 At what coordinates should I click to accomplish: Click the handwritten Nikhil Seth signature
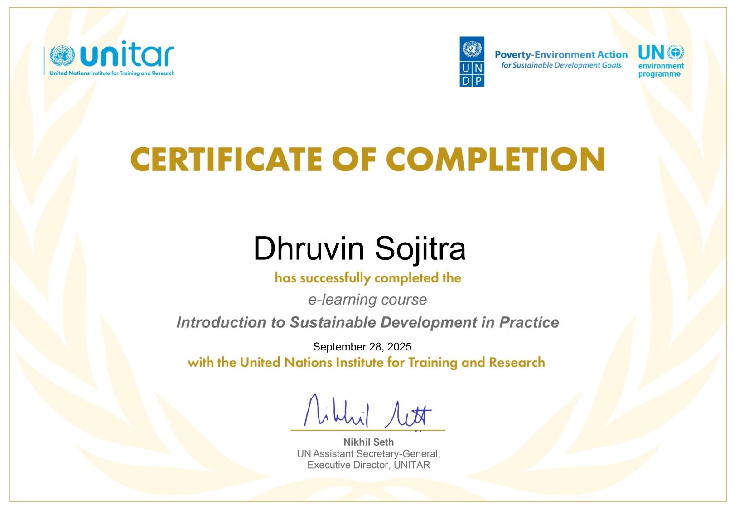tap(367, 412)
